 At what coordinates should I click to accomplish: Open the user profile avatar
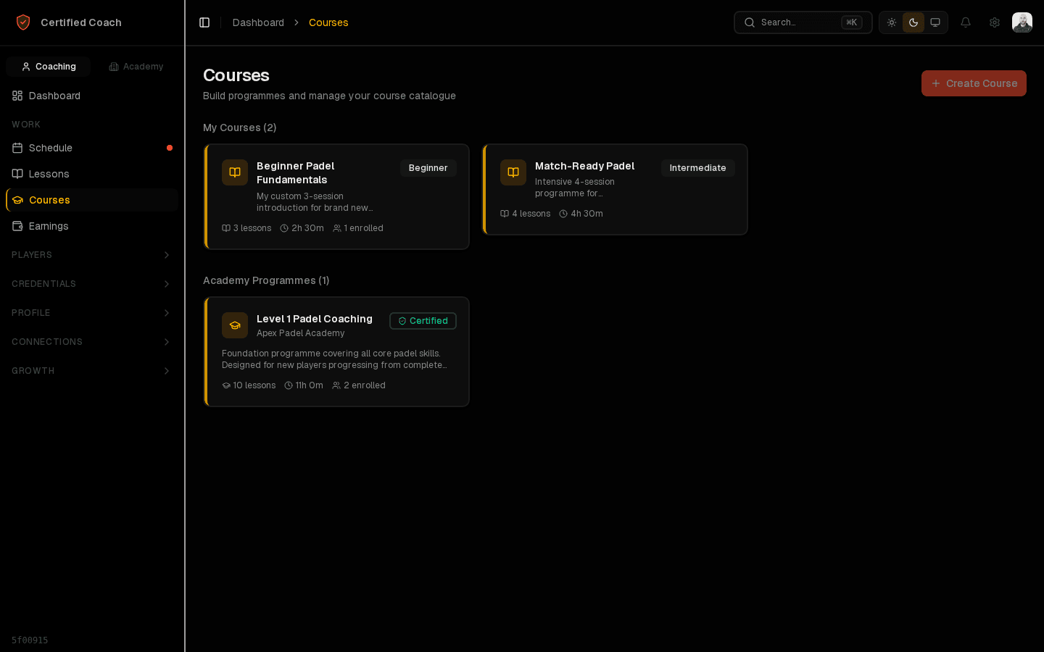1022,22
